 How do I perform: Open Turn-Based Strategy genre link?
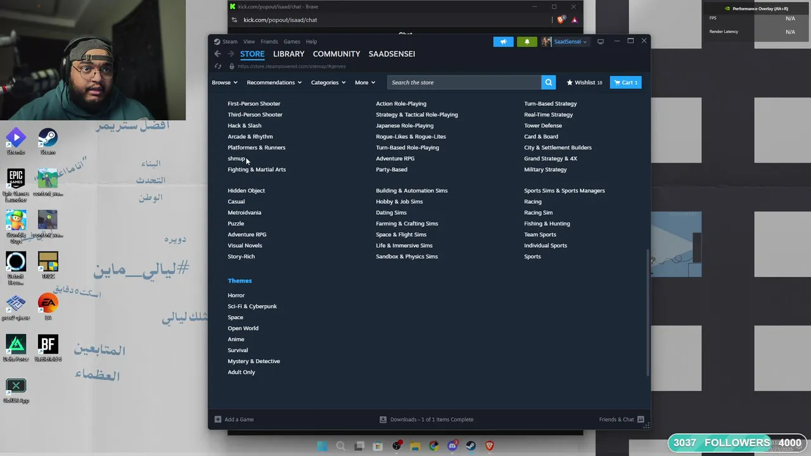pos(550,104)
